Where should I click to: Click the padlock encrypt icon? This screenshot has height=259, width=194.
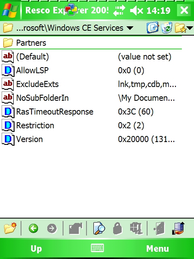click(118, 228)
